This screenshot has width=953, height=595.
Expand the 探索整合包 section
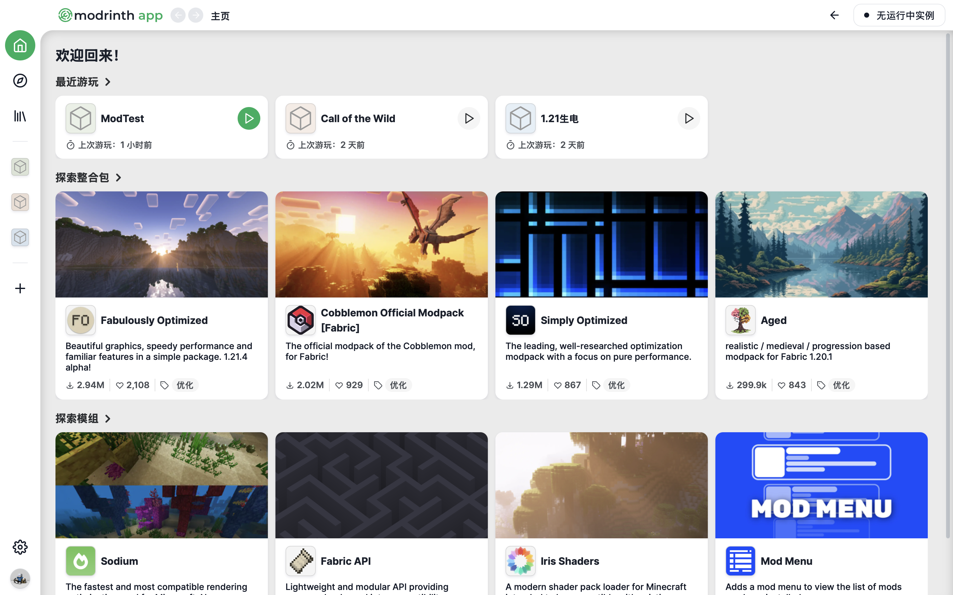89,178
